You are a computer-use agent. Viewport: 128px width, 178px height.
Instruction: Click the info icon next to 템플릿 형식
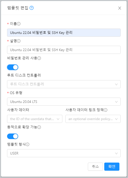28,144
